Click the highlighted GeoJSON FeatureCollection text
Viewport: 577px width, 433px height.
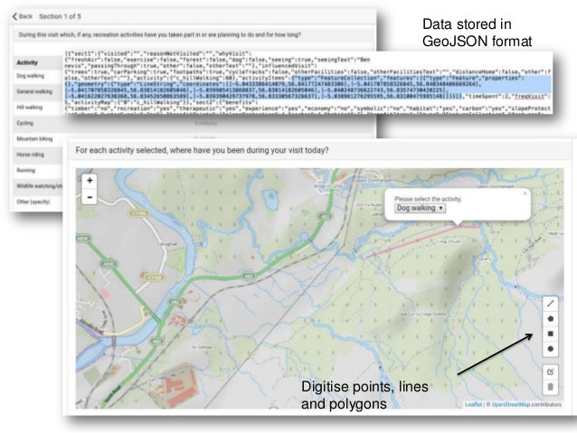point(309,87)
